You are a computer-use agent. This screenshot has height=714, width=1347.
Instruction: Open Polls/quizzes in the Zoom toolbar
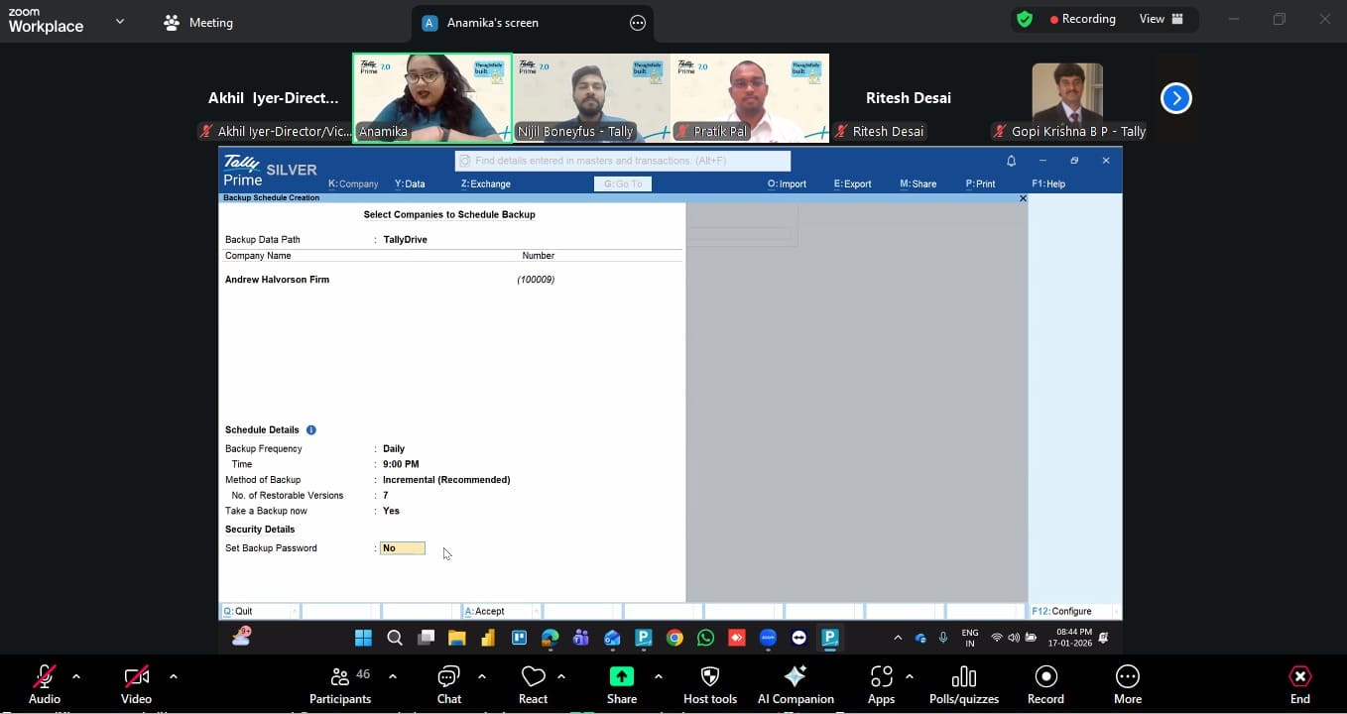(x=963, y=683)
